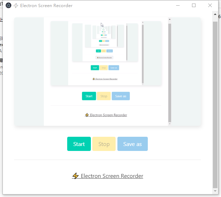This screenshot has width=221, height=197.
Task: Click the lightning bolt beside bottom link
Action: click(76, 176)
